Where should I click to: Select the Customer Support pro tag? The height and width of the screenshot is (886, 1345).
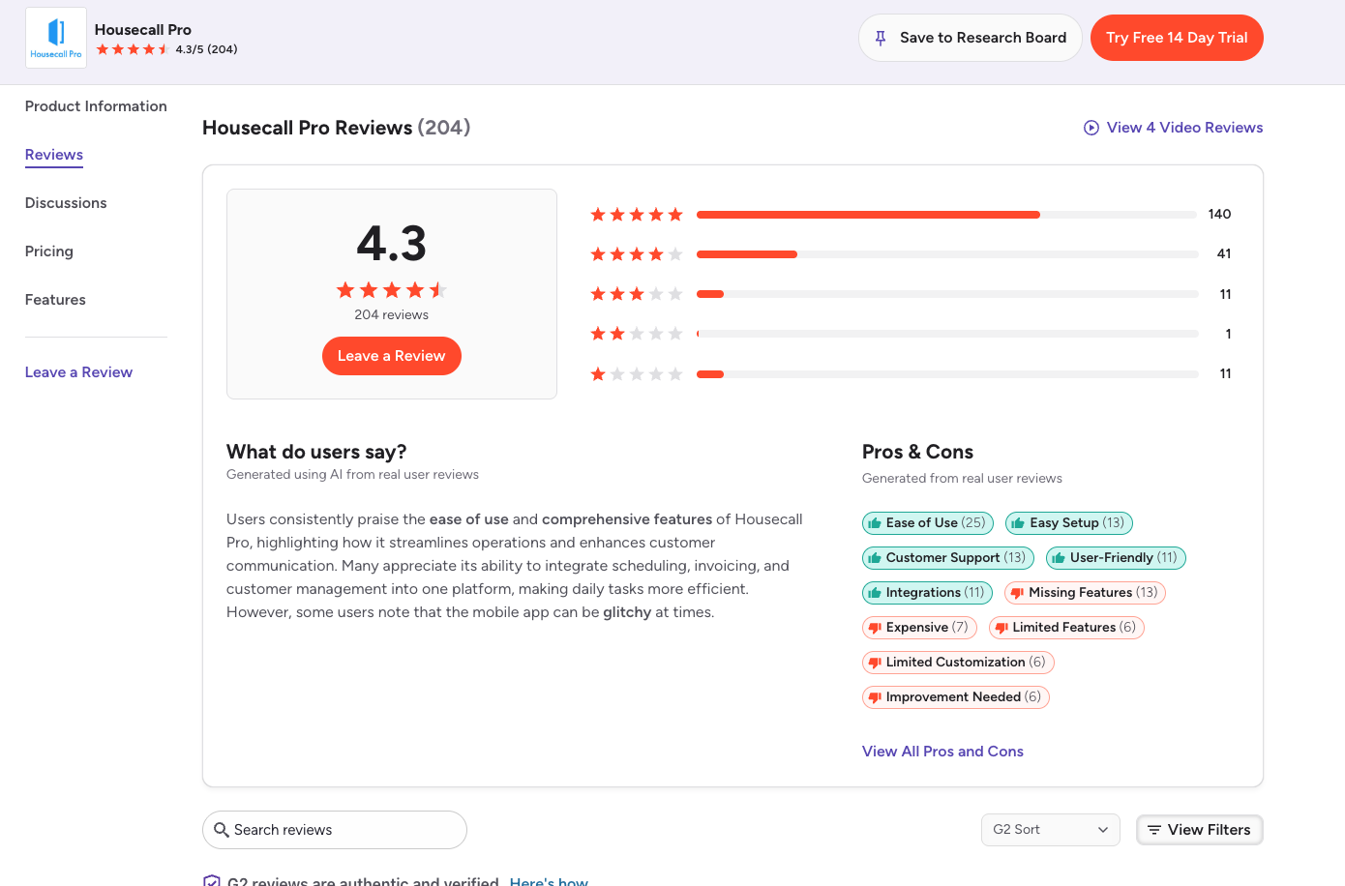coord(948,558)
